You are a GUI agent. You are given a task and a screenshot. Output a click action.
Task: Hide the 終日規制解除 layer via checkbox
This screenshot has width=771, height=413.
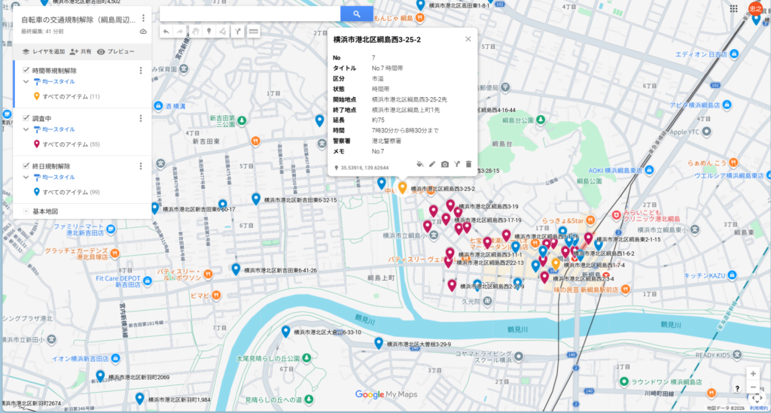point(26,166)
